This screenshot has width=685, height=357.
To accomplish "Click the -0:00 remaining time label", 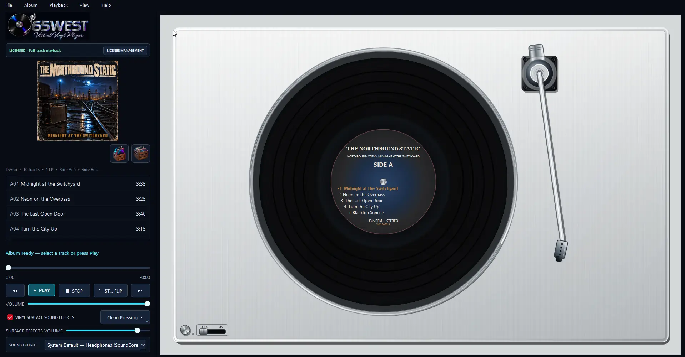I will pos(145,277).
